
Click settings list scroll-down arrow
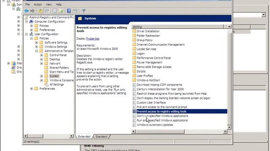click(x=229, y=127)
